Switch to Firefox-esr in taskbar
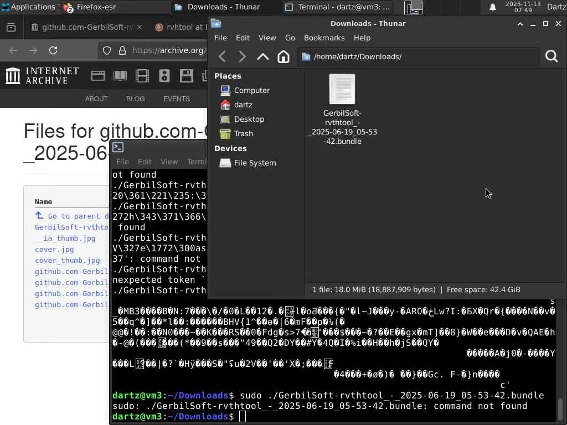 click(x=115, y=7)
